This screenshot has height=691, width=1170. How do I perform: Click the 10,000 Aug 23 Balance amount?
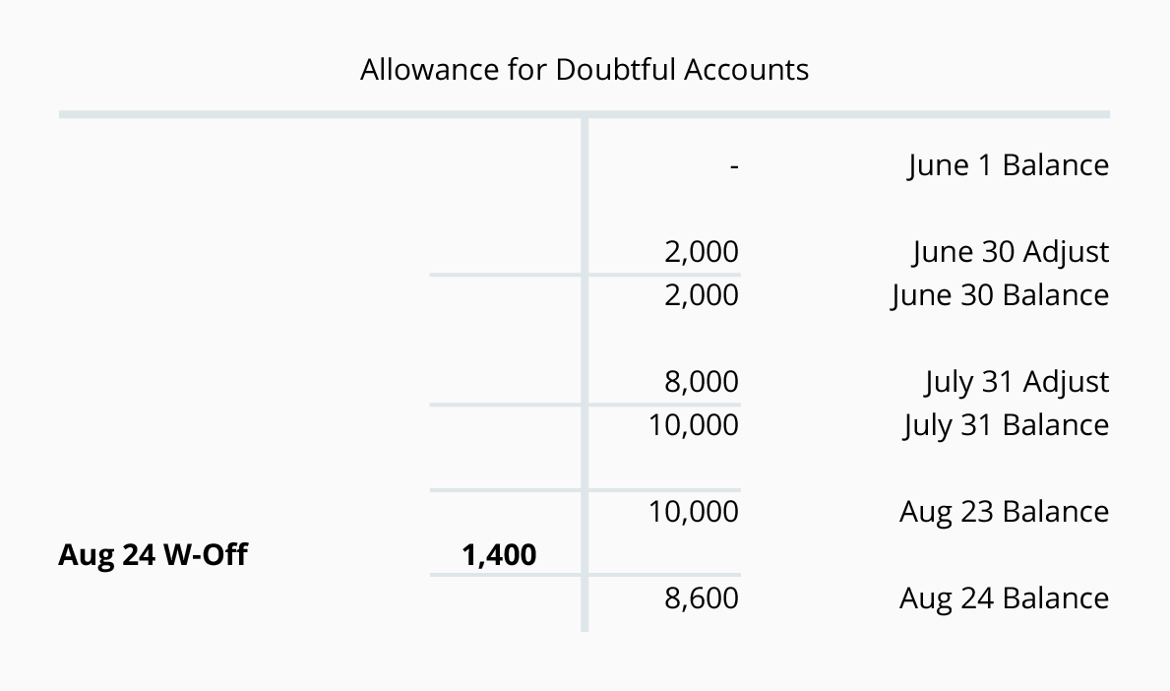694,512
